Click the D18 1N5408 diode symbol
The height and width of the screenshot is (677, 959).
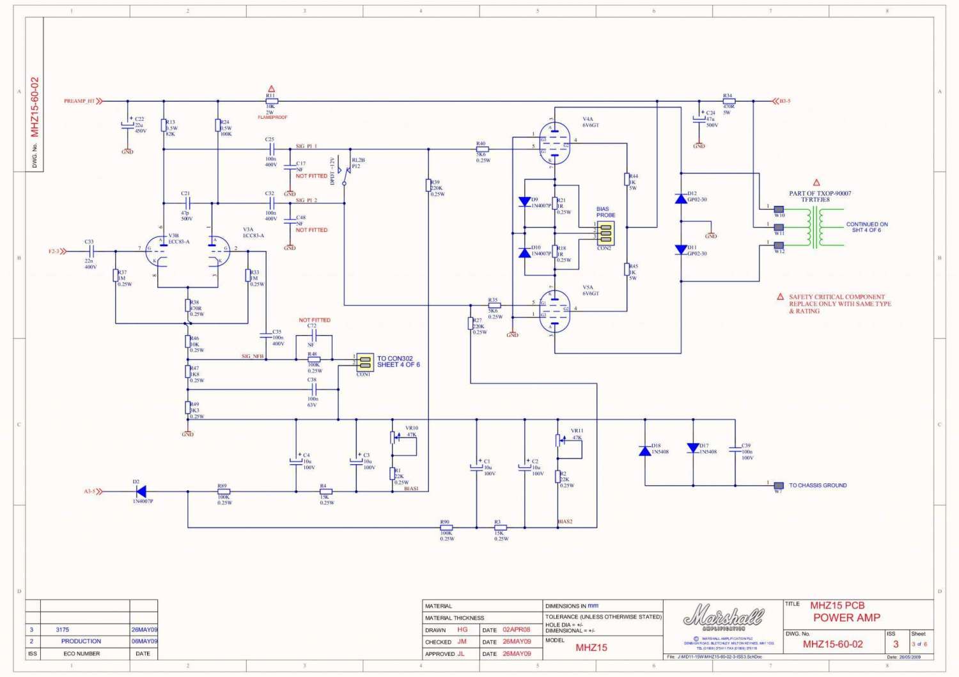pos(645,451)
